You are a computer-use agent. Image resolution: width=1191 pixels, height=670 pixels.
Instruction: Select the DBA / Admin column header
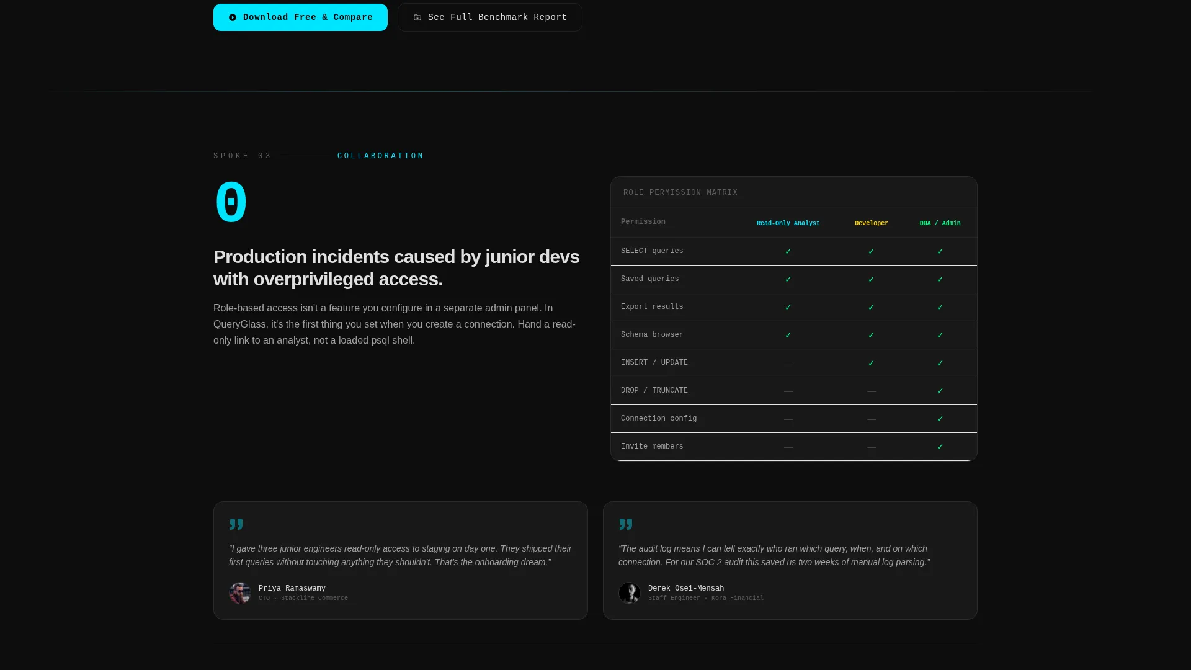[940, 223]
